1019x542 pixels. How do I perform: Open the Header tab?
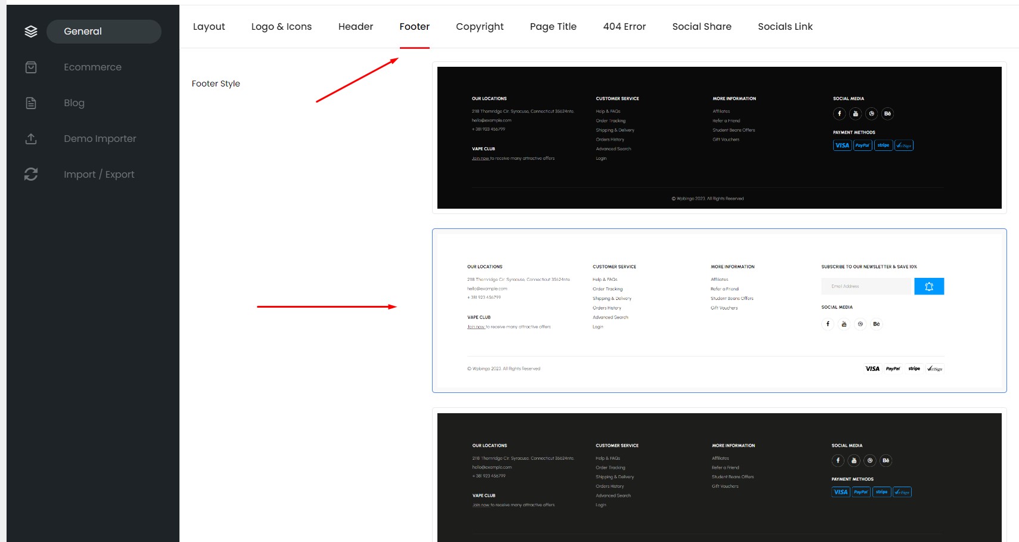355,27
